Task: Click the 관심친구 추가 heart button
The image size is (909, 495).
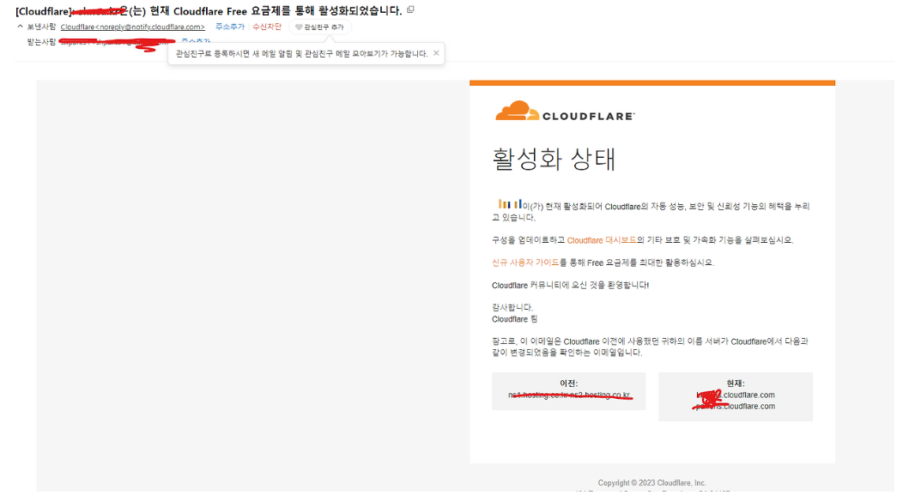Action: tap(320, 27)
